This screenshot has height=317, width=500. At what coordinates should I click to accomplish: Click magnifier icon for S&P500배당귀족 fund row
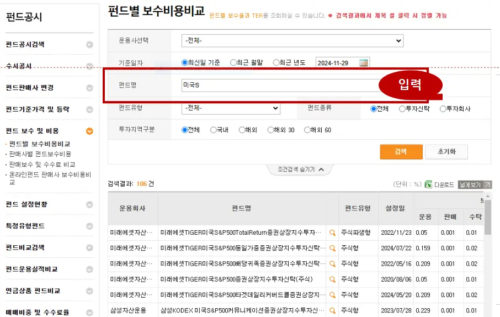tap(332, 263)
